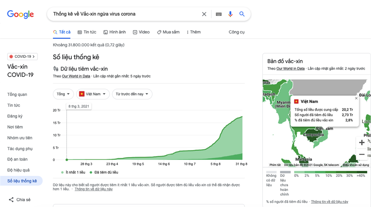This screenshot has height=207, width=371.
Task: Expand the Việt Nam country dropdown
Action: click(93, 94)
